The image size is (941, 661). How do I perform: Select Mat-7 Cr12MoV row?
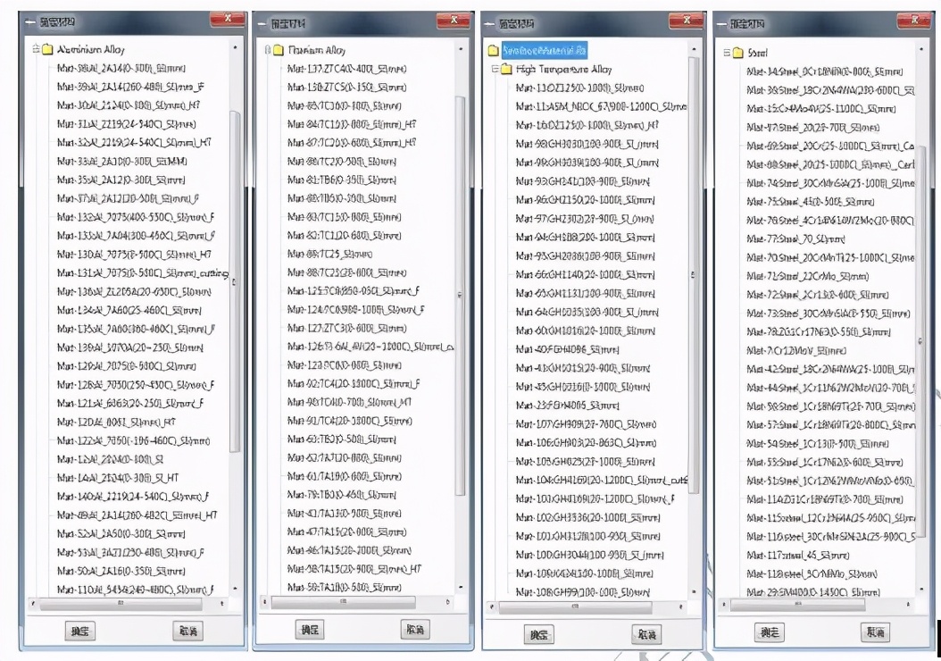[795, 351]
